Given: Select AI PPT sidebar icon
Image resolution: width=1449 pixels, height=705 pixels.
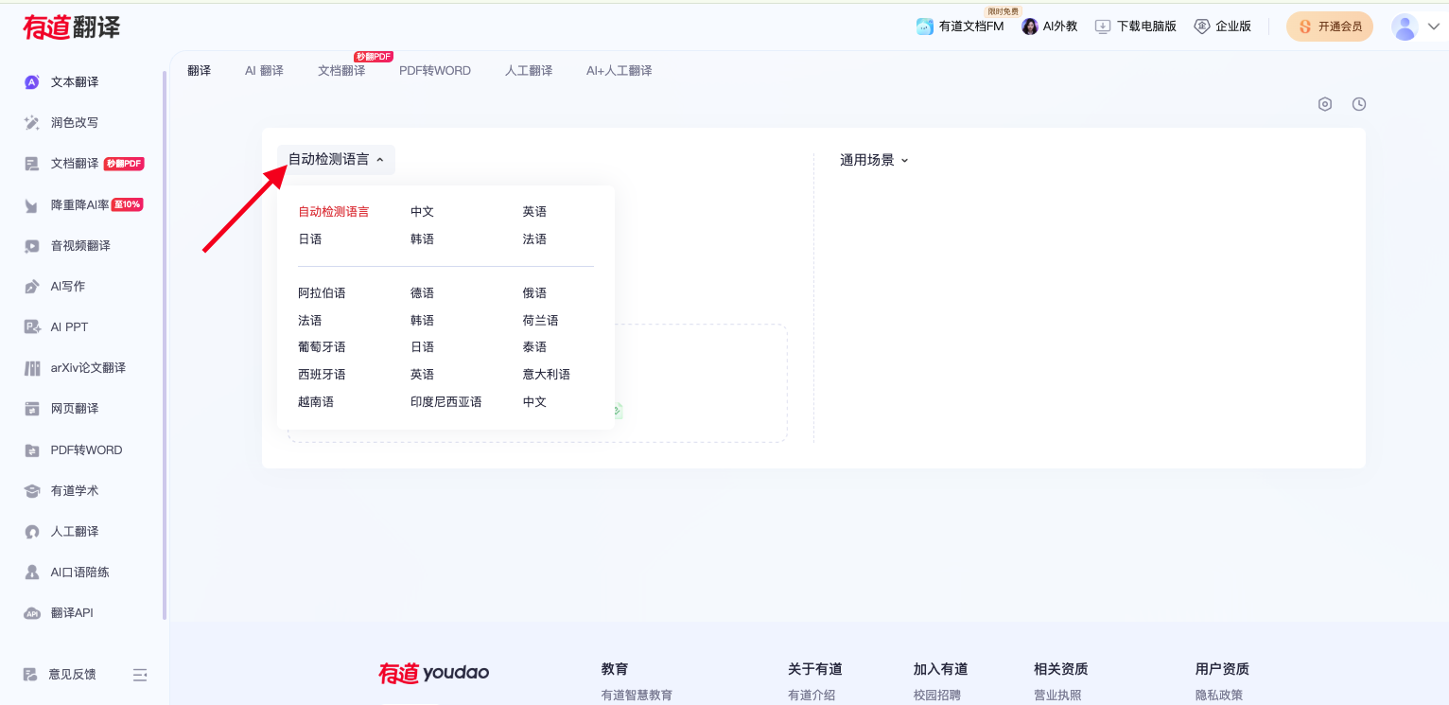Looking at the screenshot, I should [x=32, y=327].
